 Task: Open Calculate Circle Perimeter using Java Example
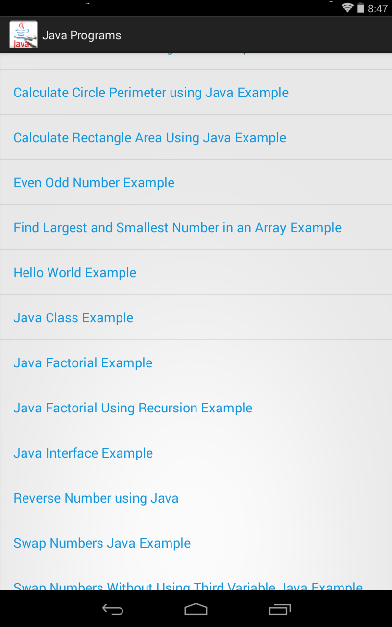[x=151, y=92]
